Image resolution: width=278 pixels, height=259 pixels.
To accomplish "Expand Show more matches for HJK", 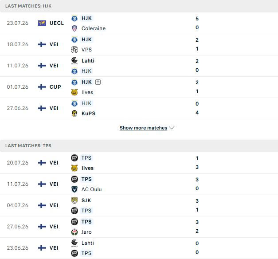I will coord(143,128).
